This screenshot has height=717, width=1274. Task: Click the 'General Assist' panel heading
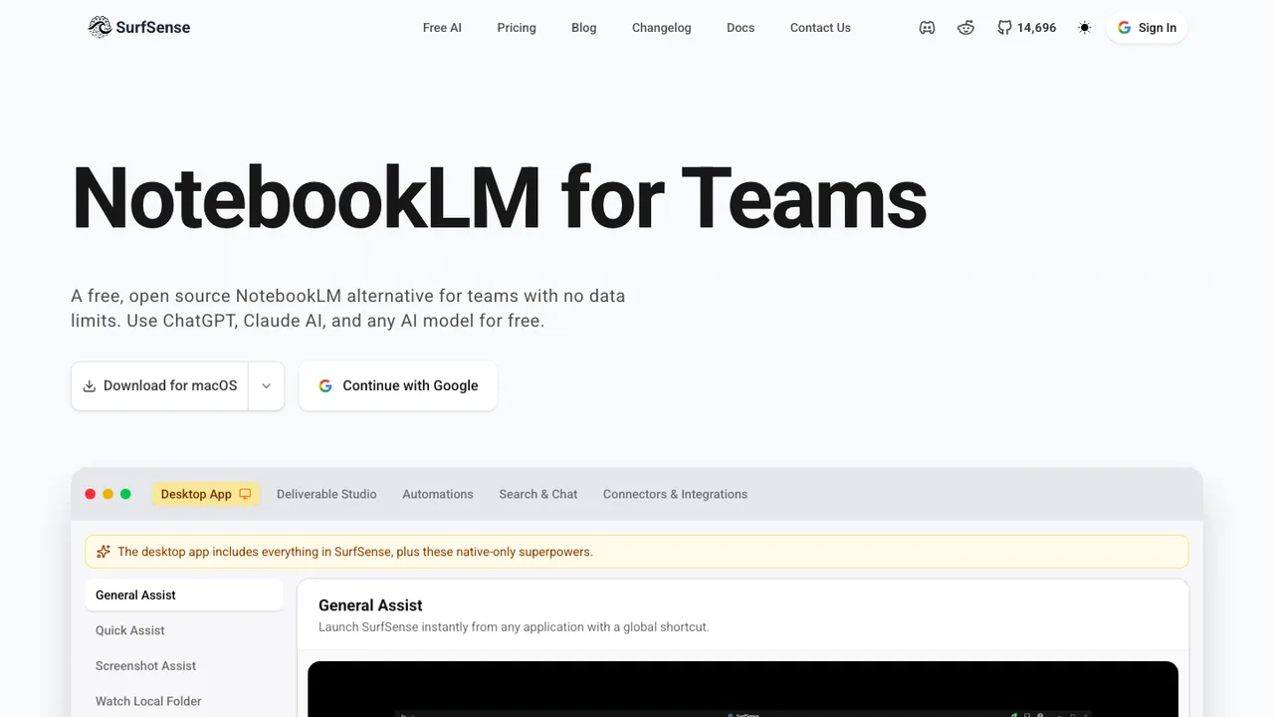pos(370,605)
